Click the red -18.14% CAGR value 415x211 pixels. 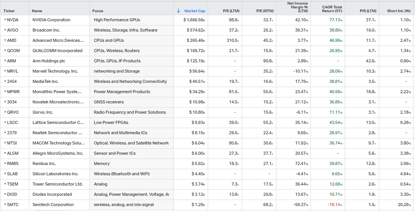pyautogui.click(x=335, y=205)
